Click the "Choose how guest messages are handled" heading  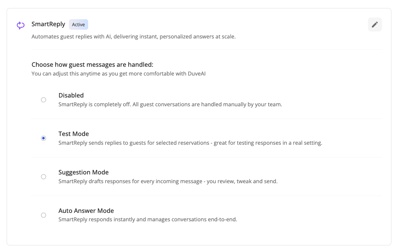[x=92, y=65]
